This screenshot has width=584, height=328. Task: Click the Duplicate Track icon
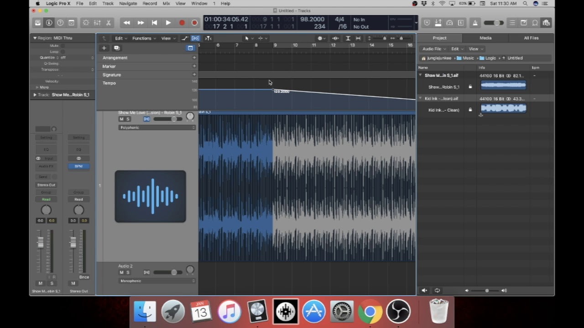(117, 48)
